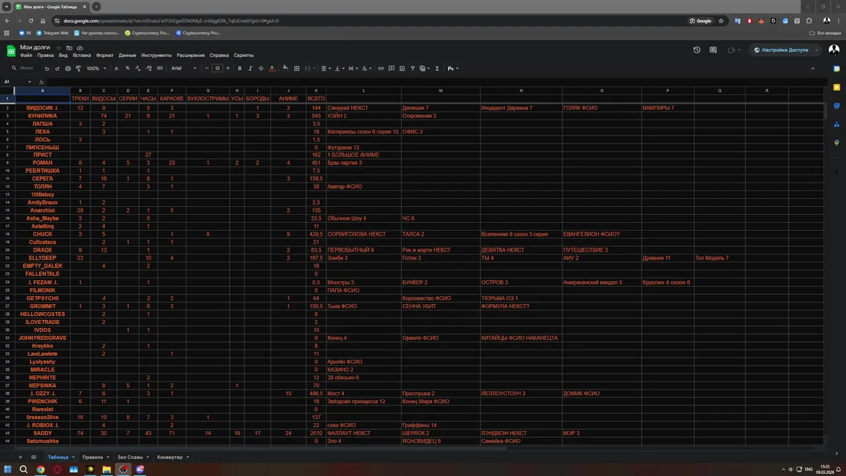Add a new sheet with the plus

coord(20,457)
